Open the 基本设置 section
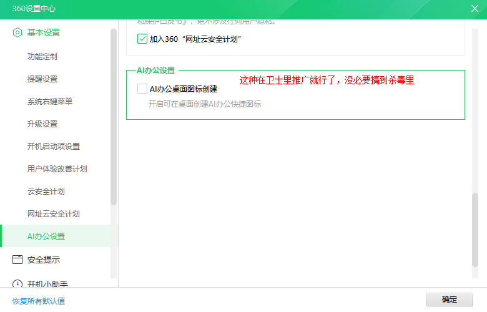The width and height of the screenshot is (487, 312). (x=44, y=32)
